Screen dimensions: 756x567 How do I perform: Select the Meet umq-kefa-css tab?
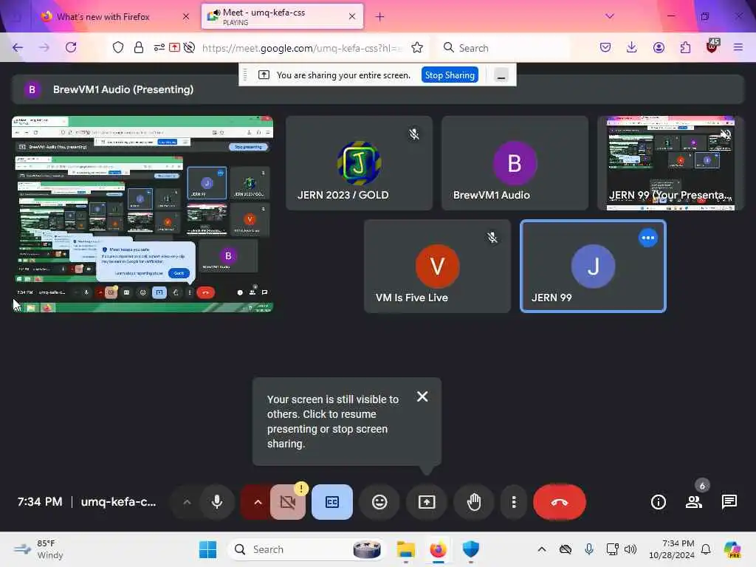283,16
